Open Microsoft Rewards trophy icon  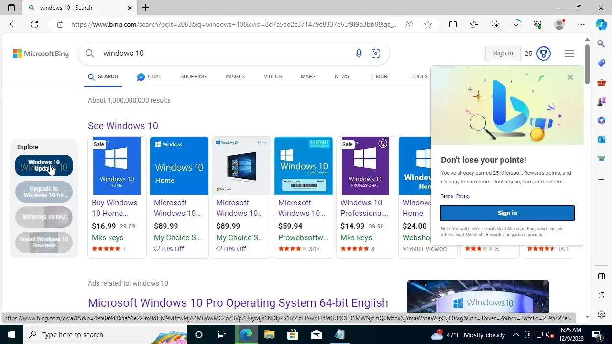(x=543, y=54)
